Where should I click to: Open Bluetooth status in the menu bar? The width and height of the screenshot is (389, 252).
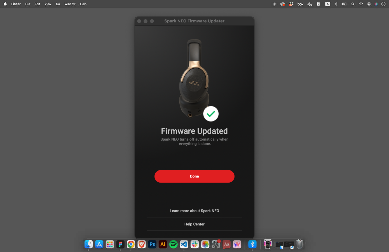[x=336, y=4]
